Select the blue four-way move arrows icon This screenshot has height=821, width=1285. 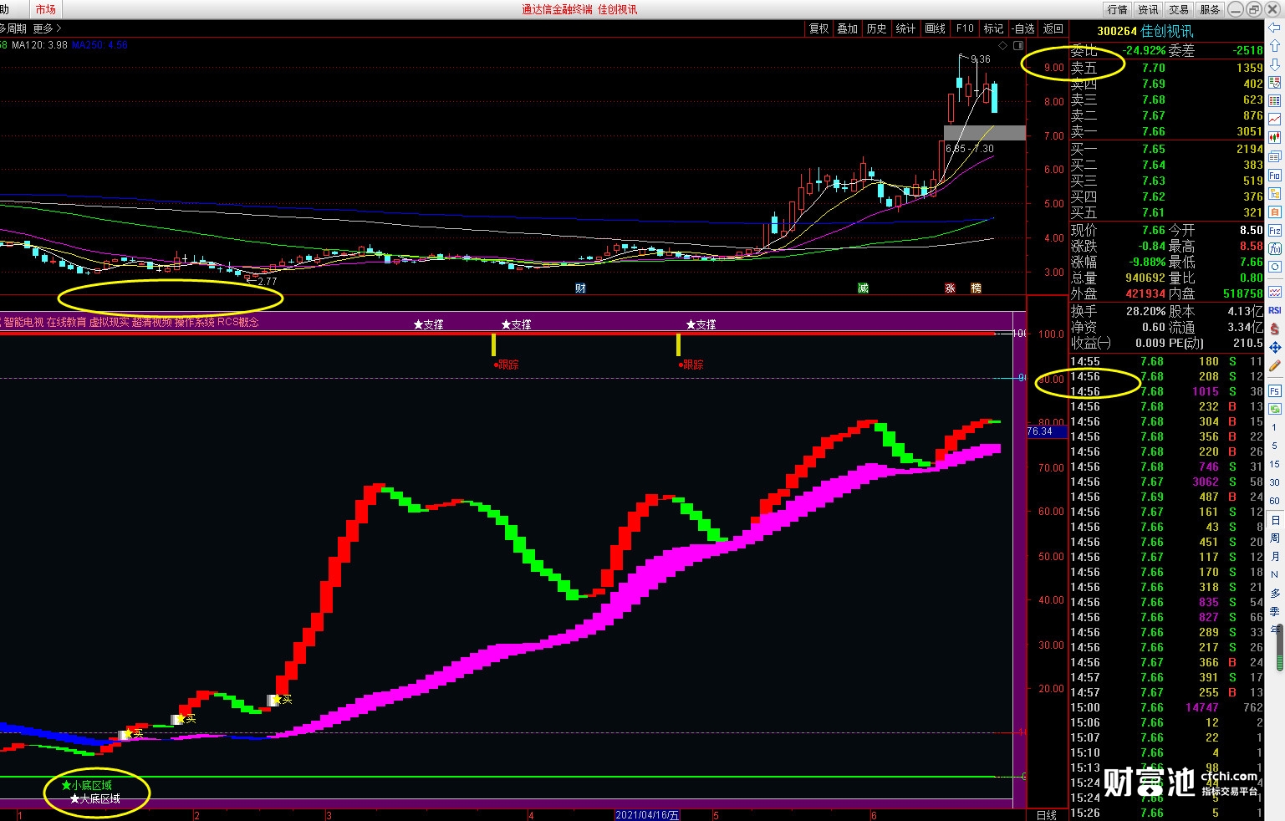click(x=1275, y=347)
